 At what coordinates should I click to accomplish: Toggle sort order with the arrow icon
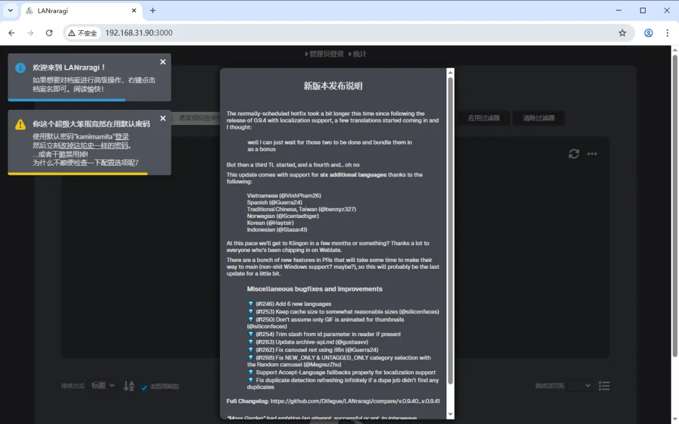(x=128, y=386)
